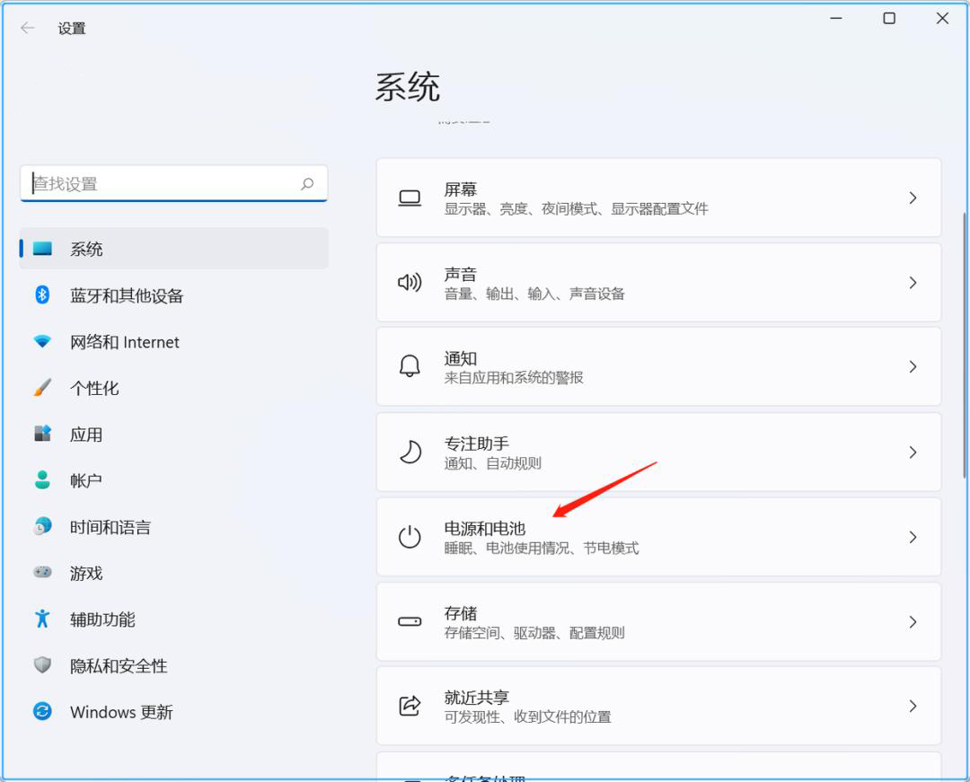Close the 设置 window
The height and width of the screenshot is (782, 970).
tap(942, 19)
